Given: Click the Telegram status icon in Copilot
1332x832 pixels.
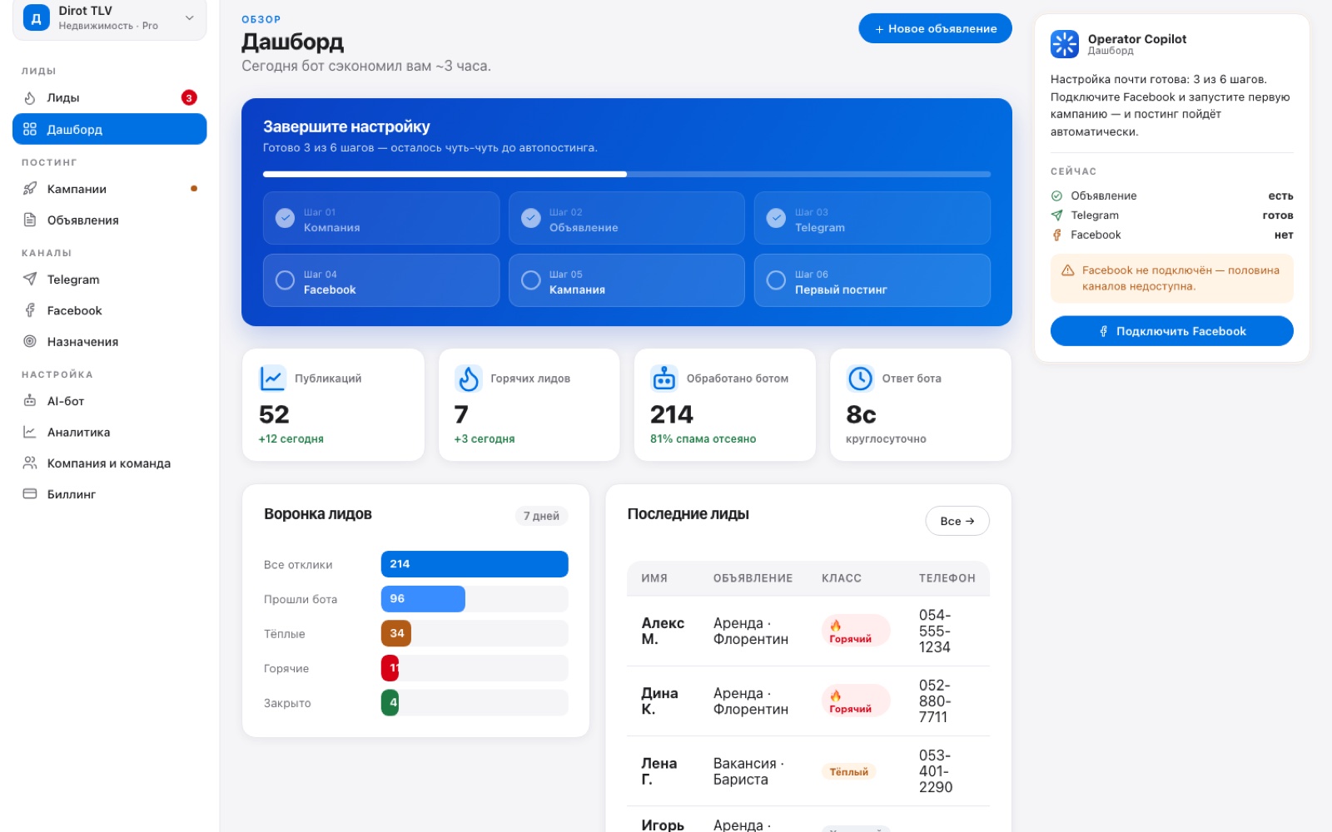Looking at the screenshot, I should (x=1057, y=215).
